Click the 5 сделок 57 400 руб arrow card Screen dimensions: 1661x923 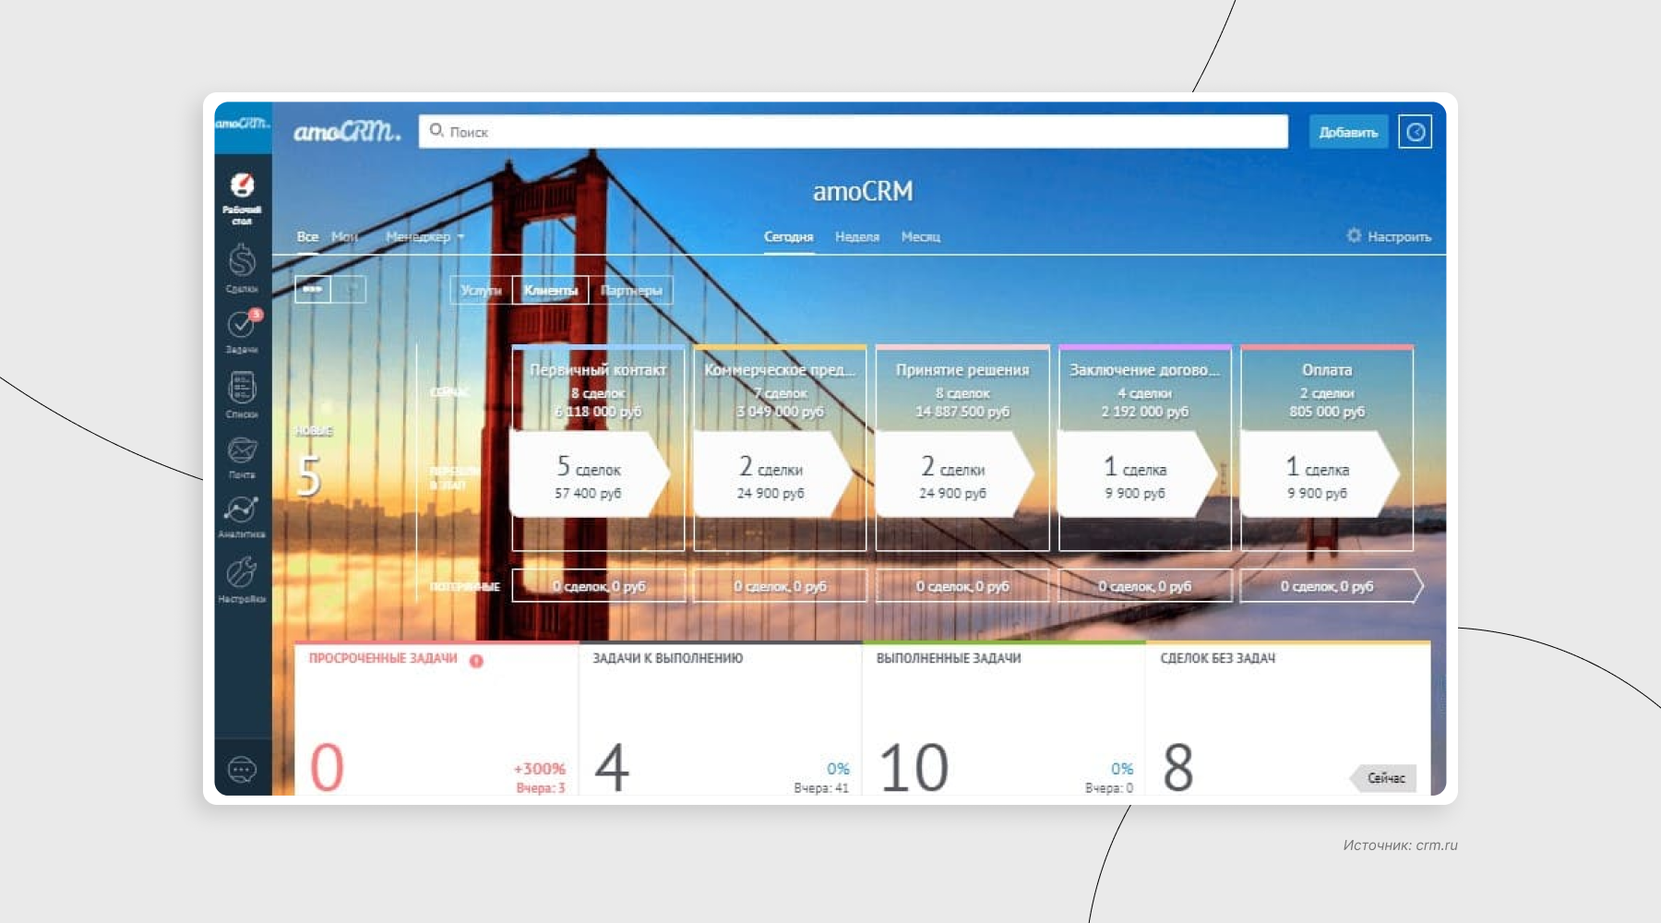tap(591, 474)
